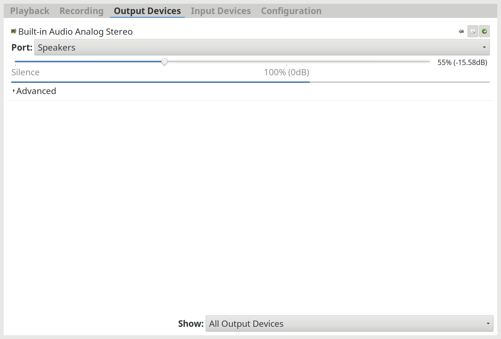Click the Built-in Audio Analog Stereo title
This screenshot has width=501, height=339.
pyautogui.click(x=75, y=32)
